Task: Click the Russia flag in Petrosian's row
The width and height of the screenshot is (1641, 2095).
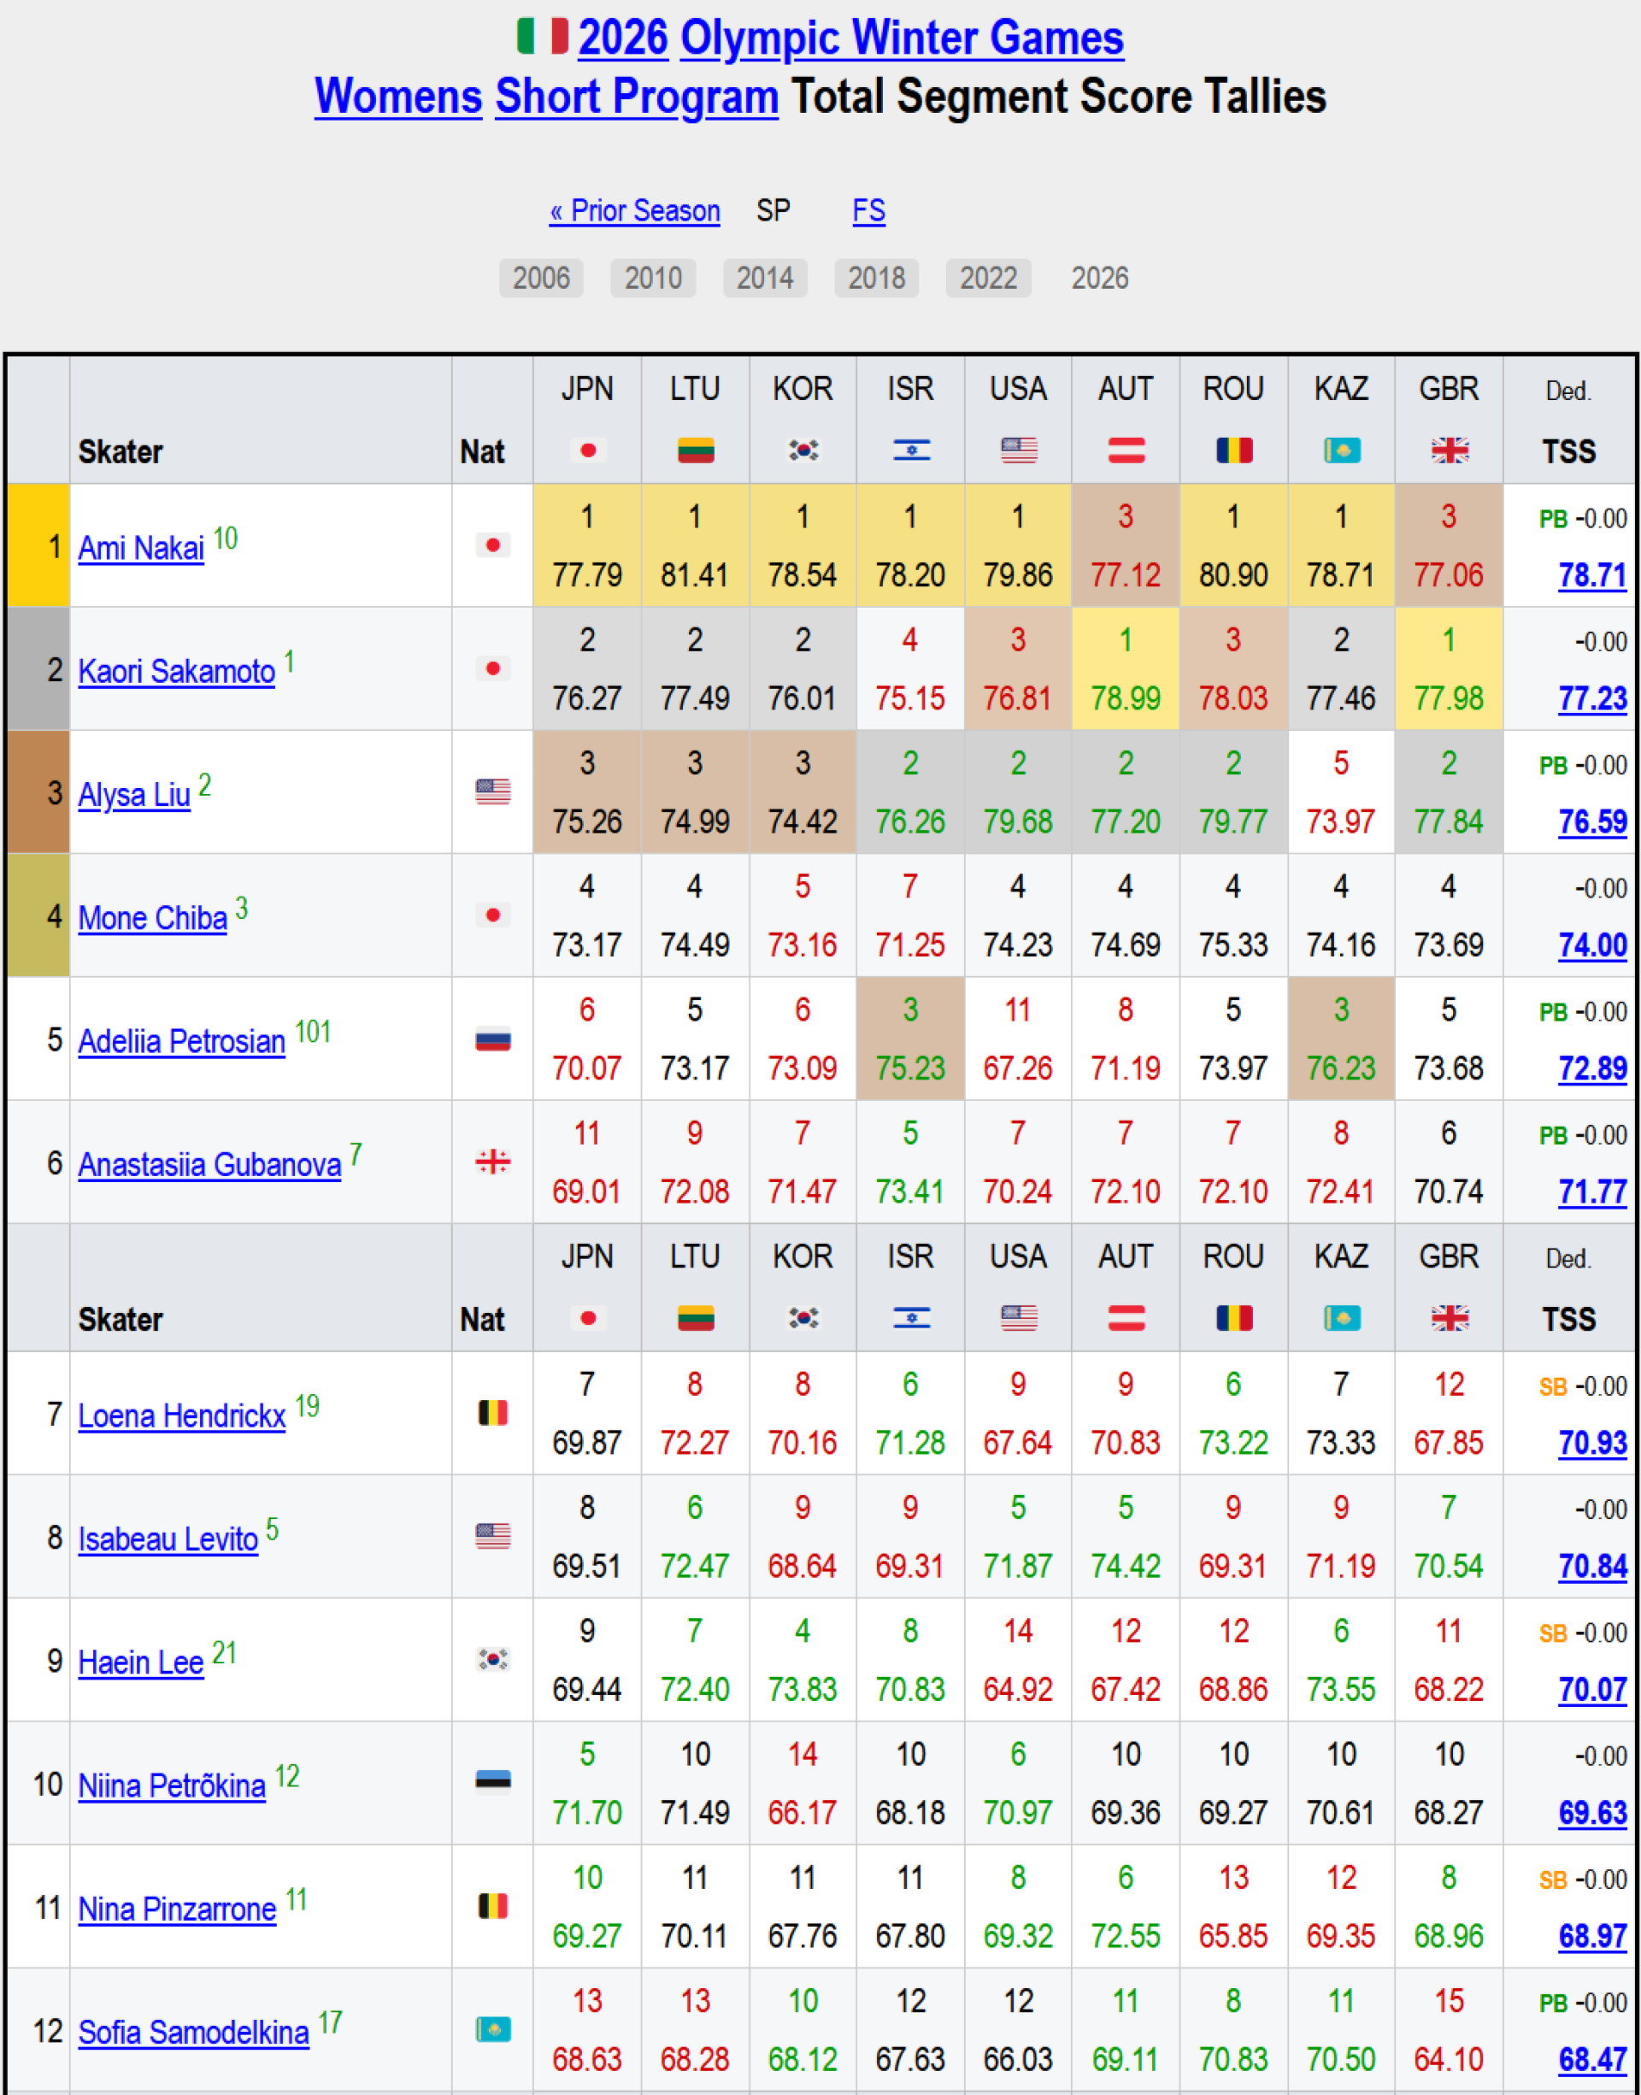Action: [493, 1040]
